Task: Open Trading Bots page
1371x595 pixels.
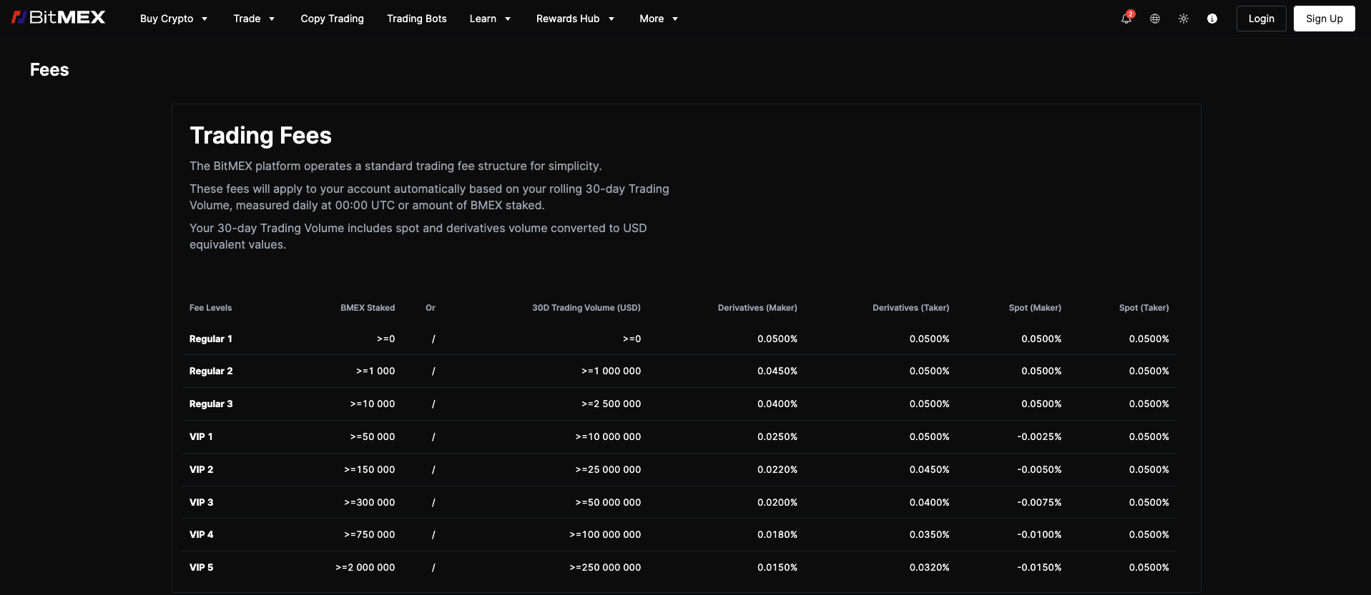Action: [416, 19]
